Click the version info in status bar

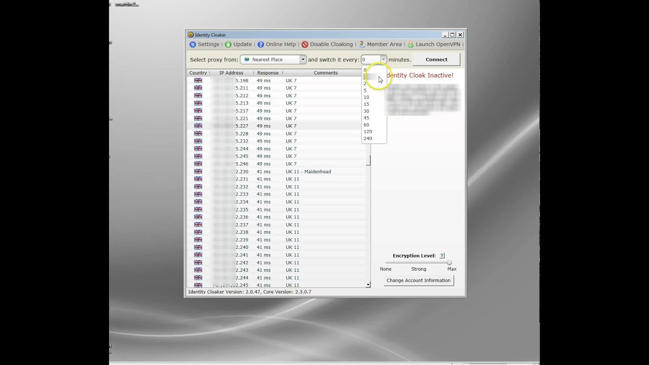click(249, 292)
